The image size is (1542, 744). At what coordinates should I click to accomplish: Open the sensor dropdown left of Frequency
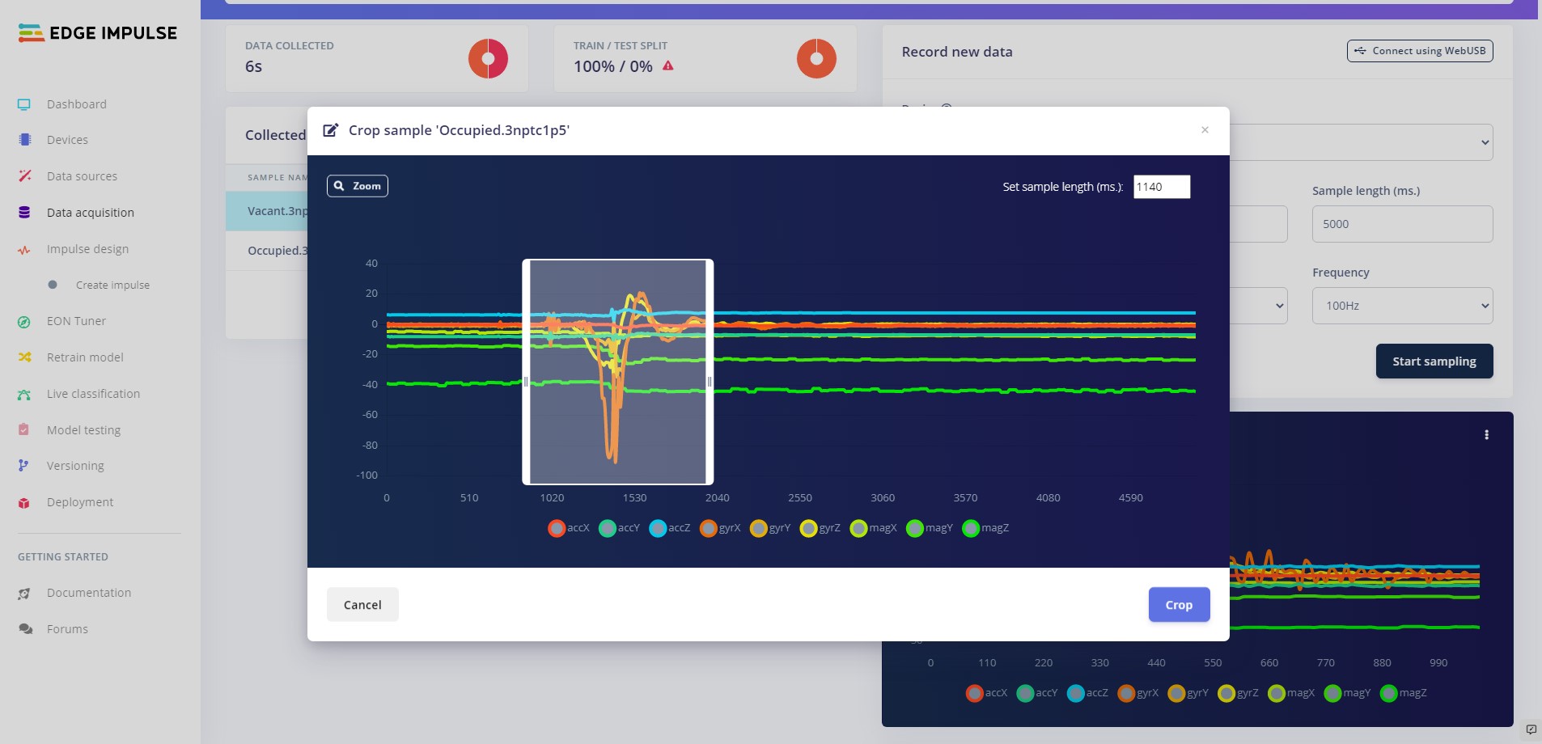pos(1259,306)
